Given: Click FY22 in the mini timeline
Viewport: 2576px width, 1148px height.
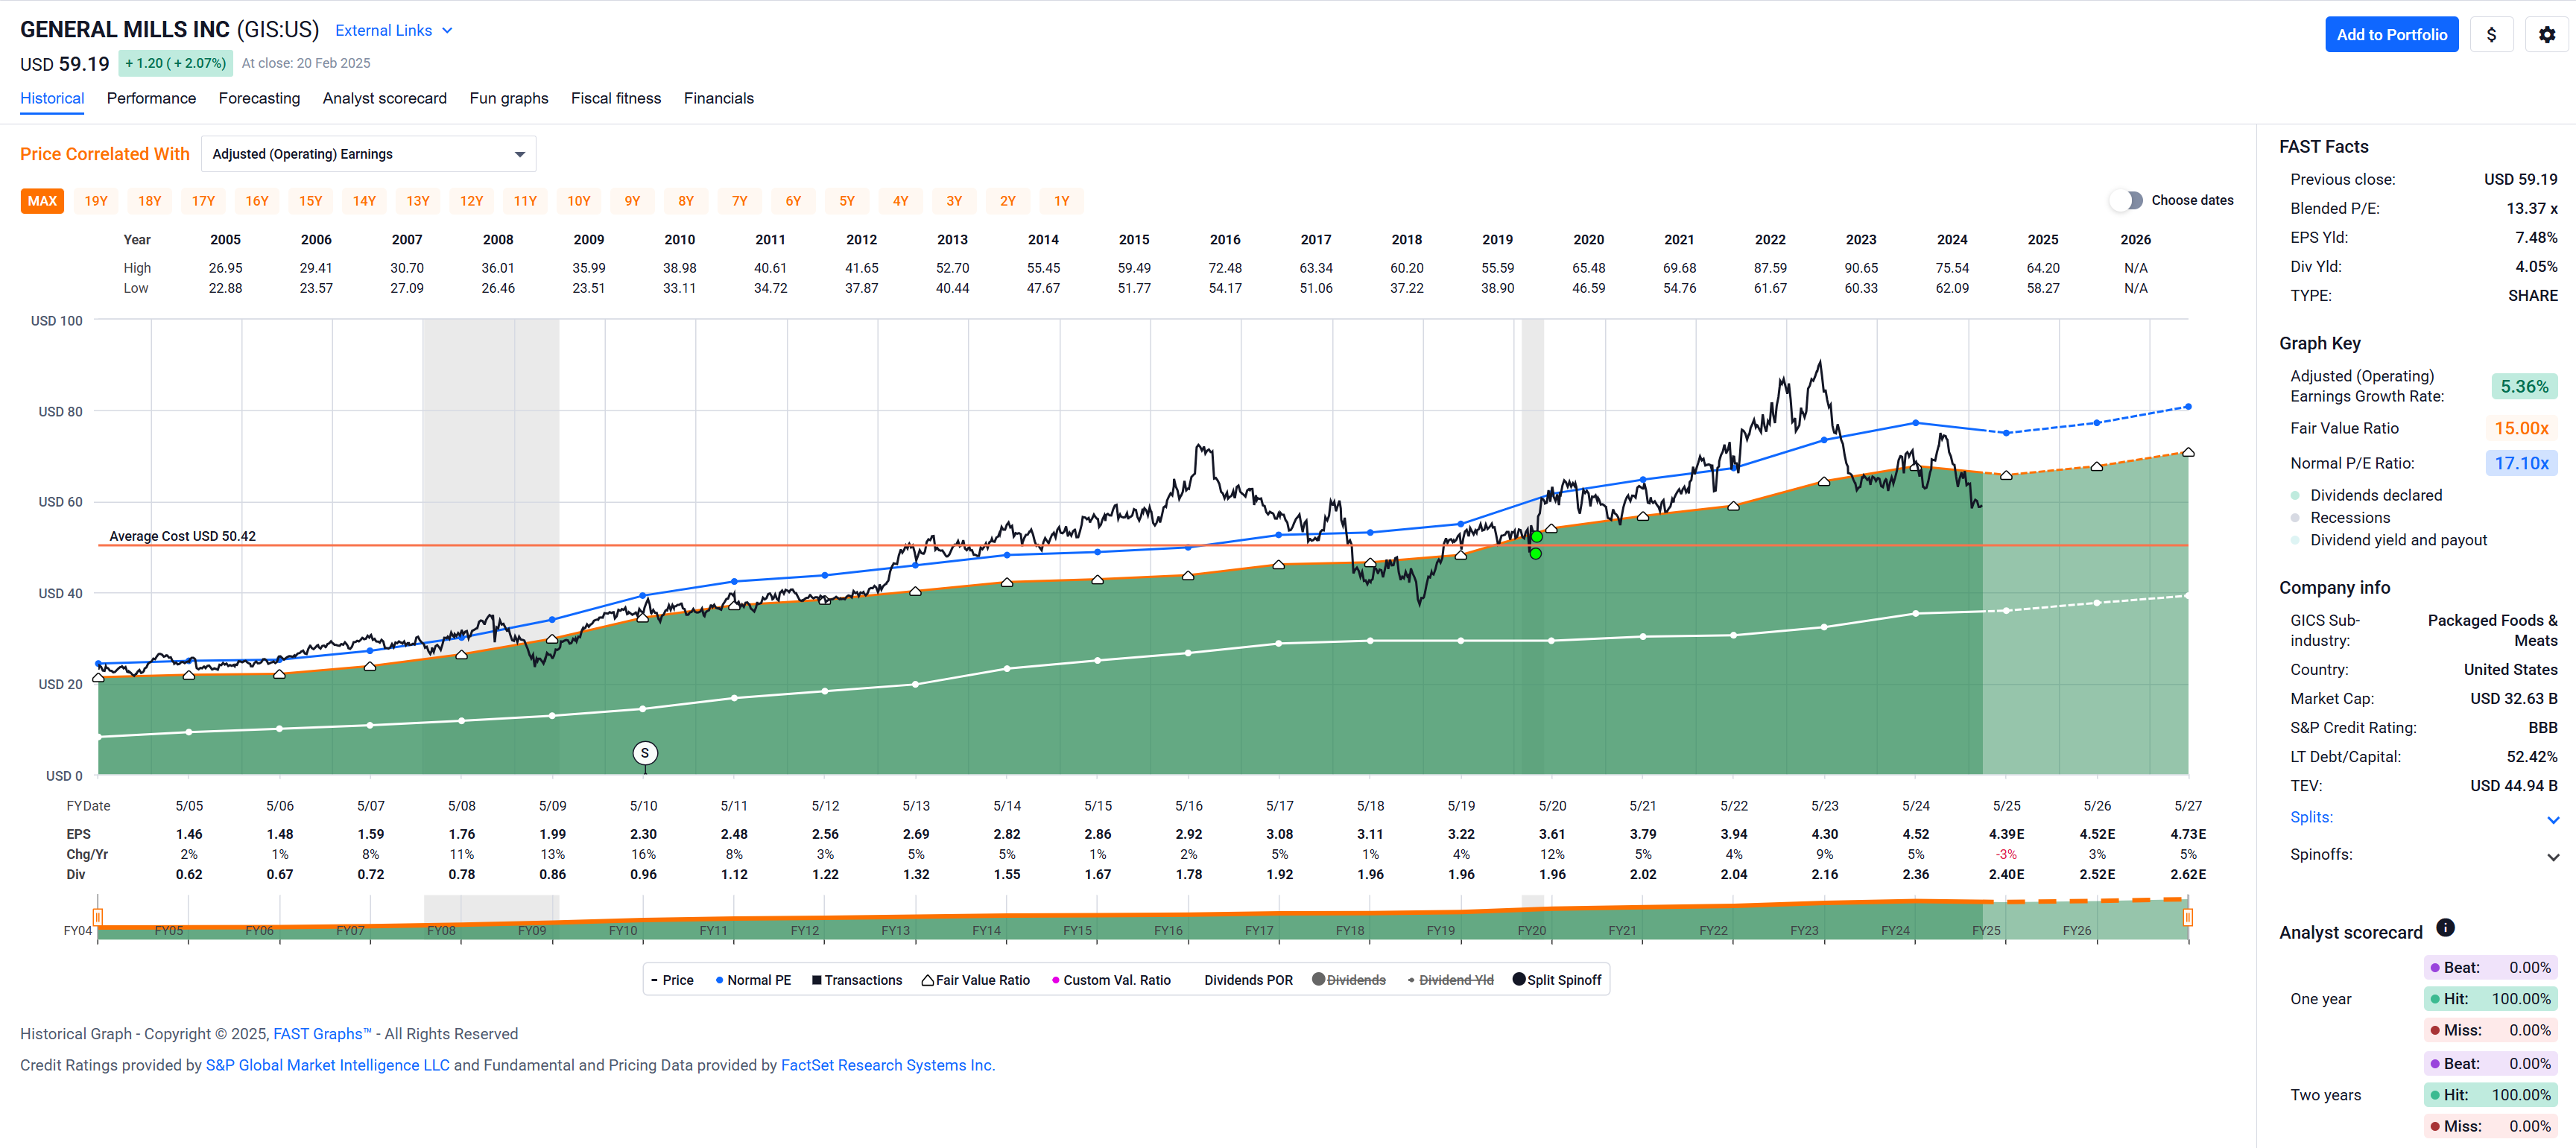Looking at the screenshot, I should [x=1713, y=931].
